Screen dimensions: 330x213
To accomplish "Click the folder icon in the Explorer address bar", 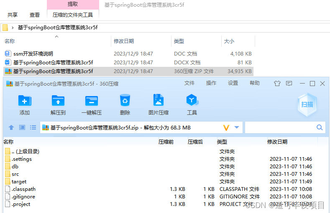I will (5, 28).
